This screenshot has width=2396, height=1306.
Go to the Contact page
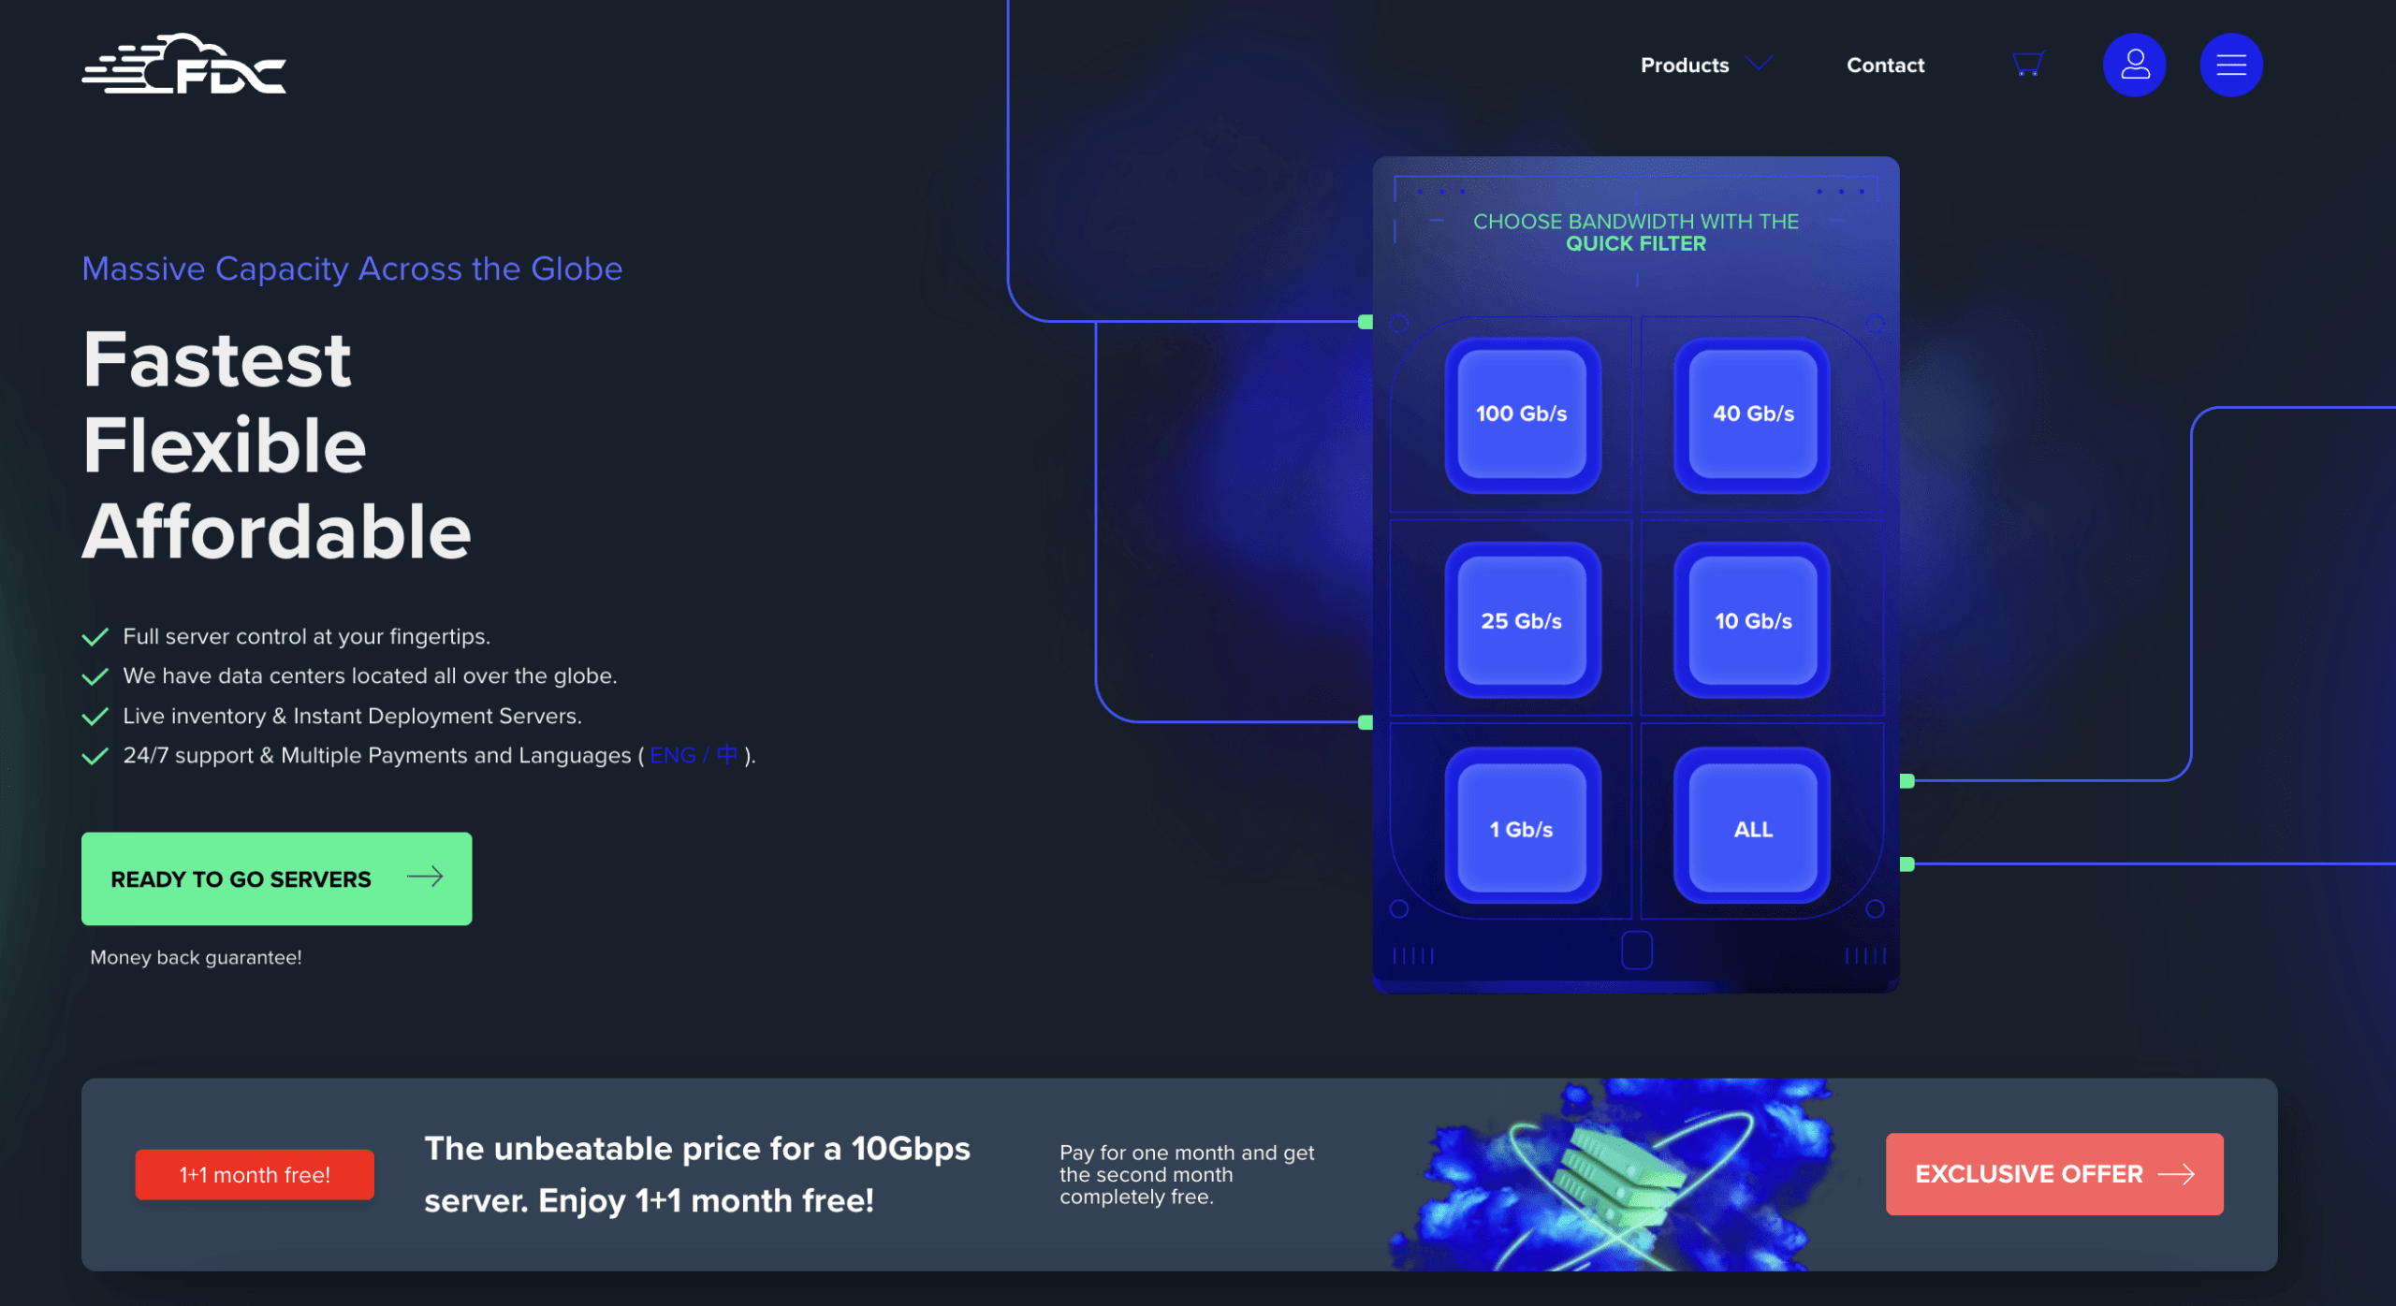[x=1885, y=65]
